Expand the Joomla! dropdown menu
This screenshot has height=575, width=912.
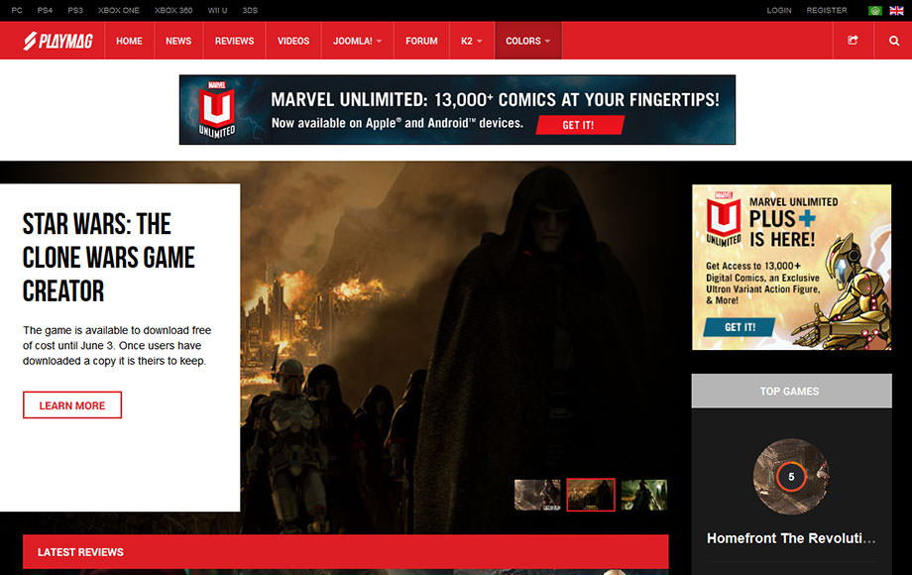(x=358, y=41)
